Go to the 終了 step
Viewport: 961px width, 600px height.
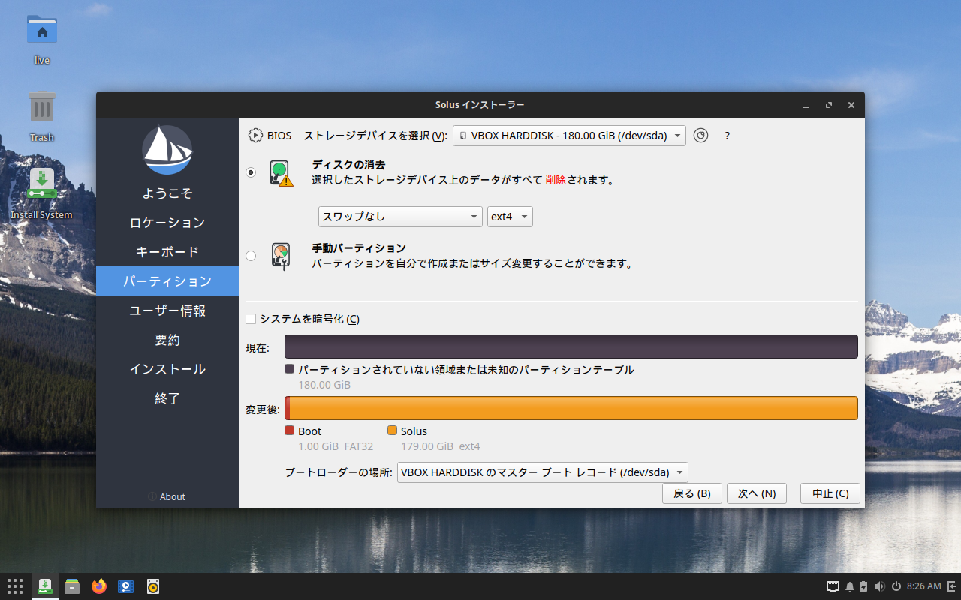[167, 398]
